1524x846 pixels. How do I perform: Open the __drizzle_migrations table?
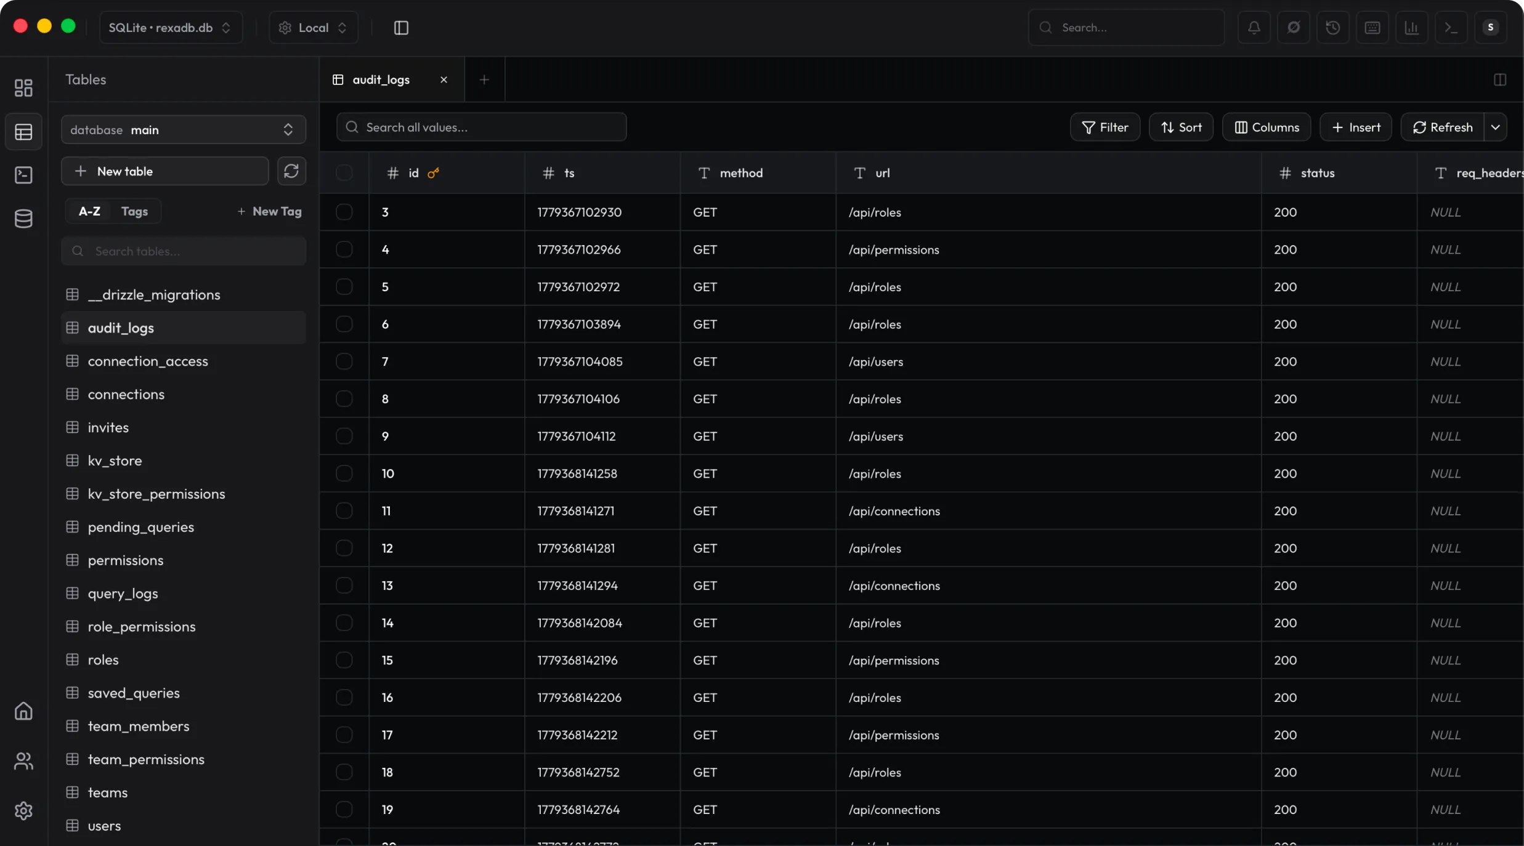pos(184,295)
